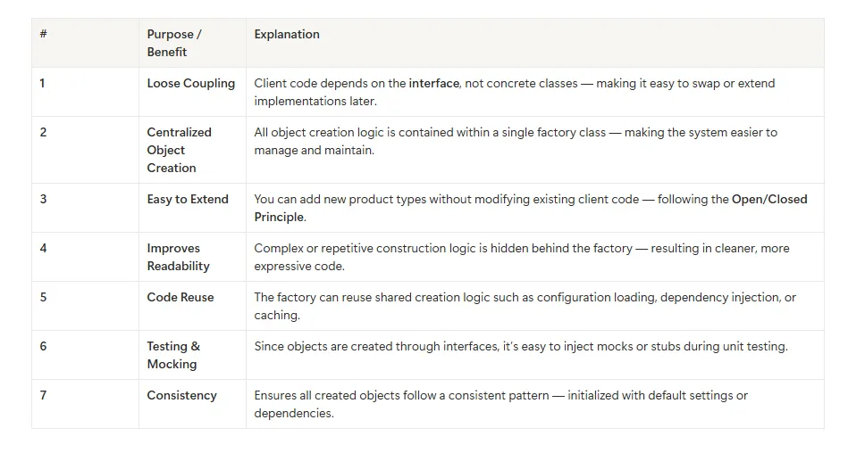
Task: Select the 'Improves Readability' cell
Action: pyautogui.click(x=192, y=257)
